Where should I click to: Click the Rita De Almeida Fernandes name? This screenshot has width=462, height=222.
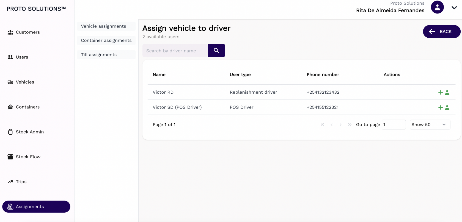click(x=390, y=10)
